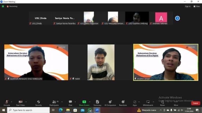Start Video from the toolbar
Screen dimensions: 202x113
[x=21, y=103]
